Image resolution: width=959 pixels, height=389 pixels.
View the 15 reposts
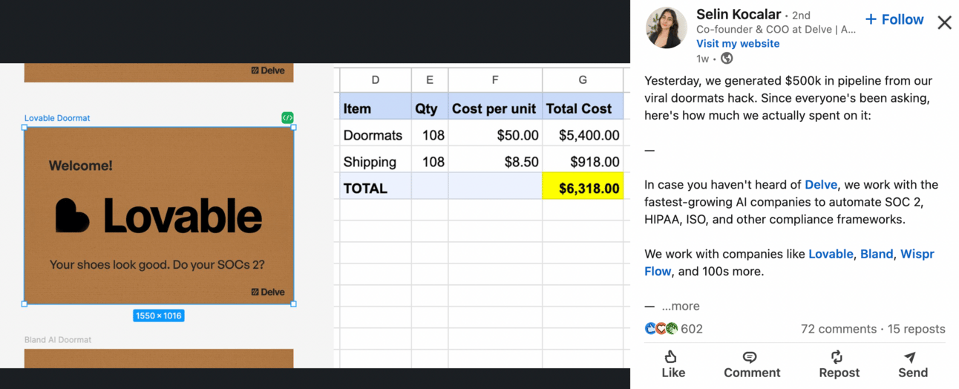pos(917,329)
